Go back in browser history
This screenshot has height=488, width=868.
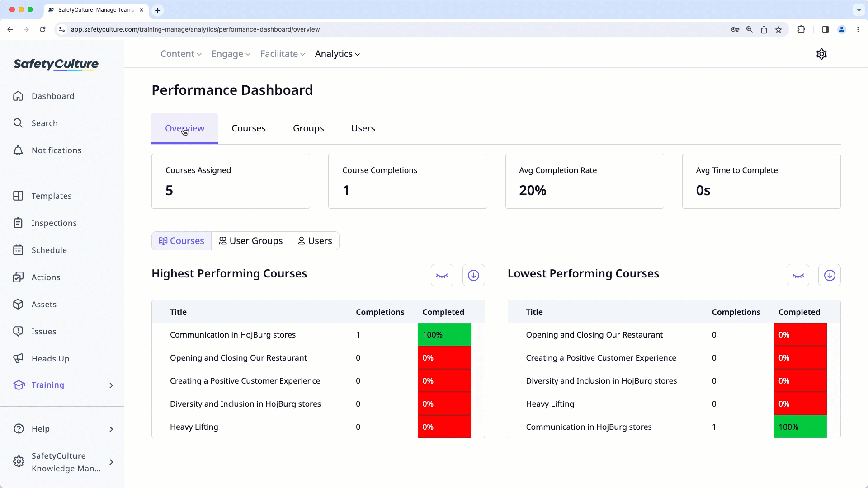(x=10, y=29)
